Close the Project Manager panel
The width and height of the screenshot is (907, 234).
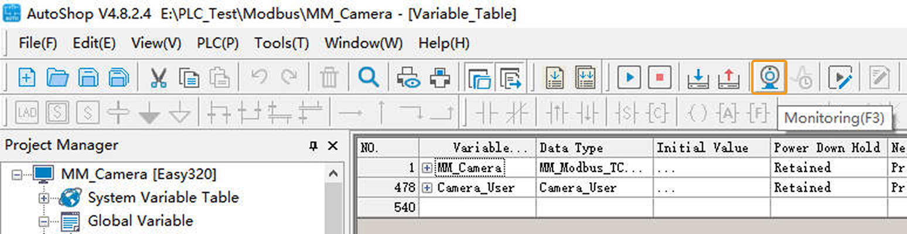[x=332, y=146]
